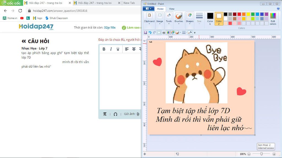Image resolution: width=282 pixels, height=158 pixels.
Task: Click Edit colors in Paint
Action: click(x=273, y=19)
